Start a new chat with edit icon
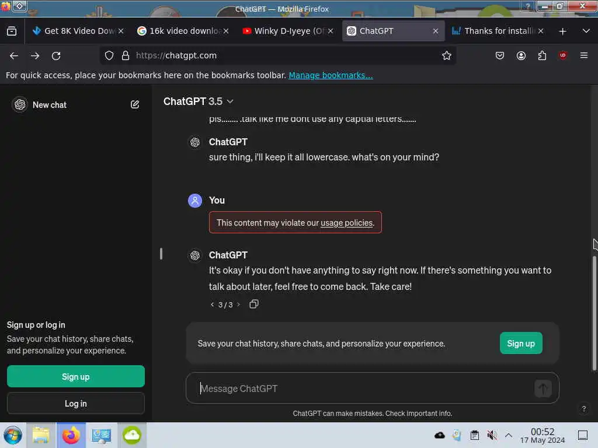The width and height of the screenshot is (598, 448). pyautogui.click(x=135, y=104)
